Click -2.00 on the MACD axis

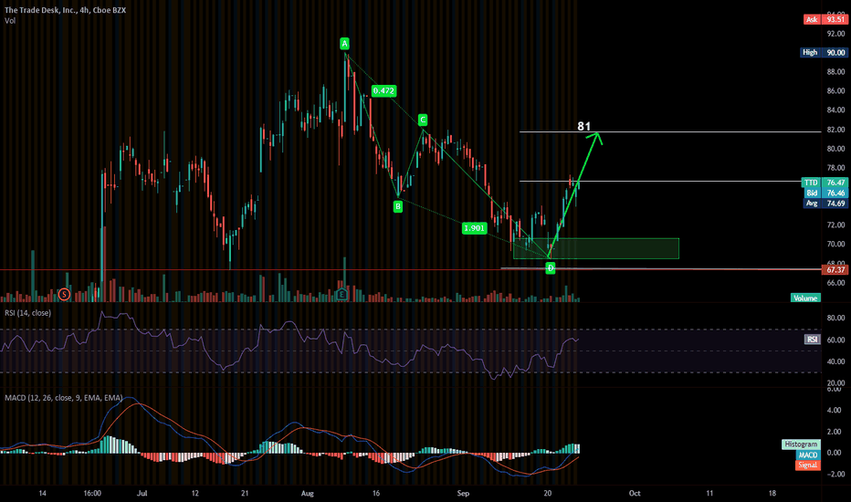(835, 474)
